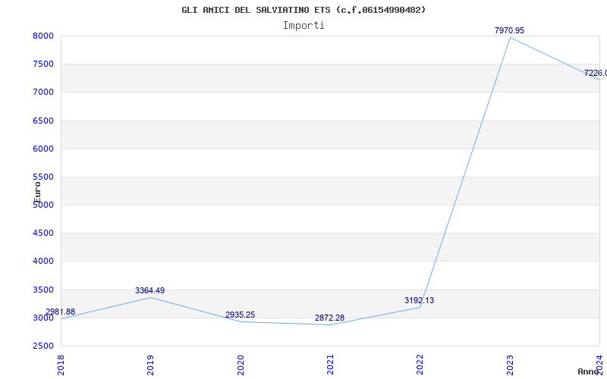Click the 2023 x-axis label

point(510,365)
